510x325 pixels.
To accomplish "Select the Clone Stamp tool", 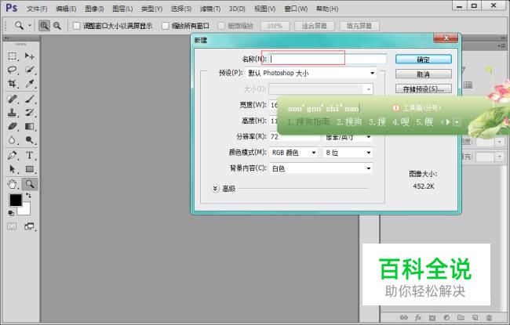I will click(x=13, y=112).
